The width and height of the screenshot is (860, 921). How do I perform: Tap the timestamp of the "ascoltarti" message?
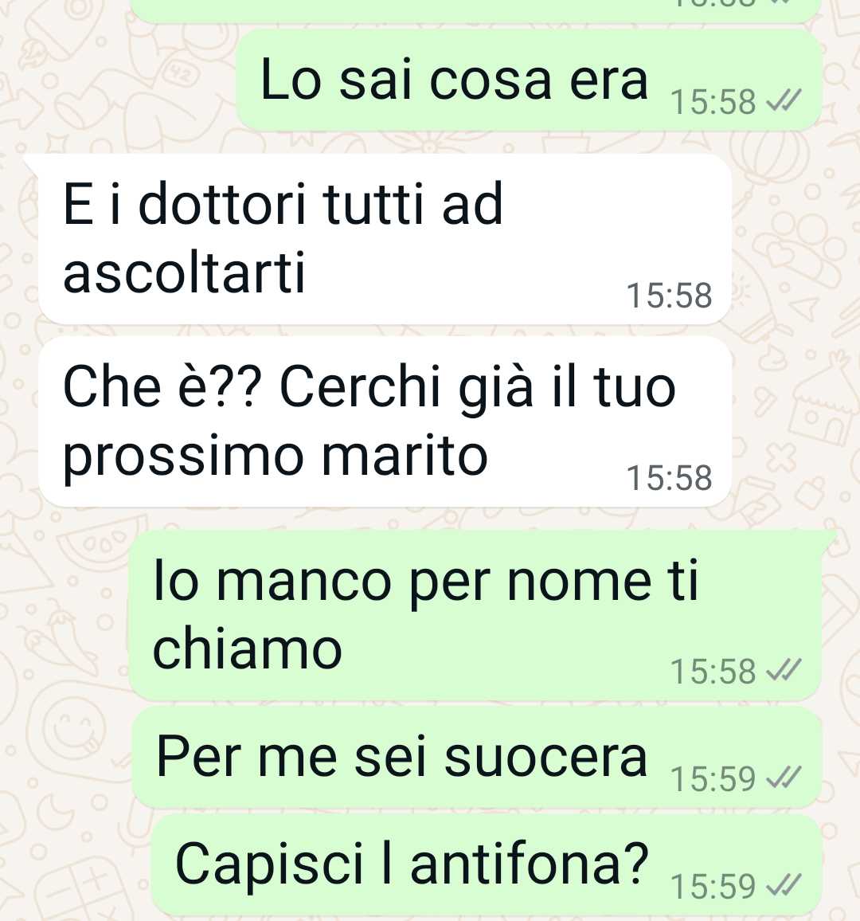click(669, 296)
